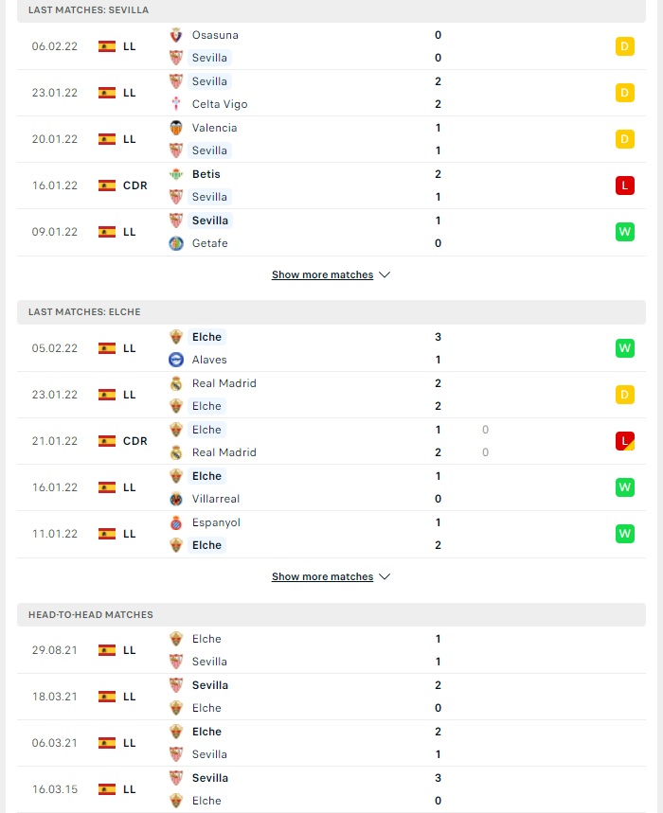Viewport: 663px width, 813px height.
Task: Click green W badge for Getafe match
Action: (624, 232)
